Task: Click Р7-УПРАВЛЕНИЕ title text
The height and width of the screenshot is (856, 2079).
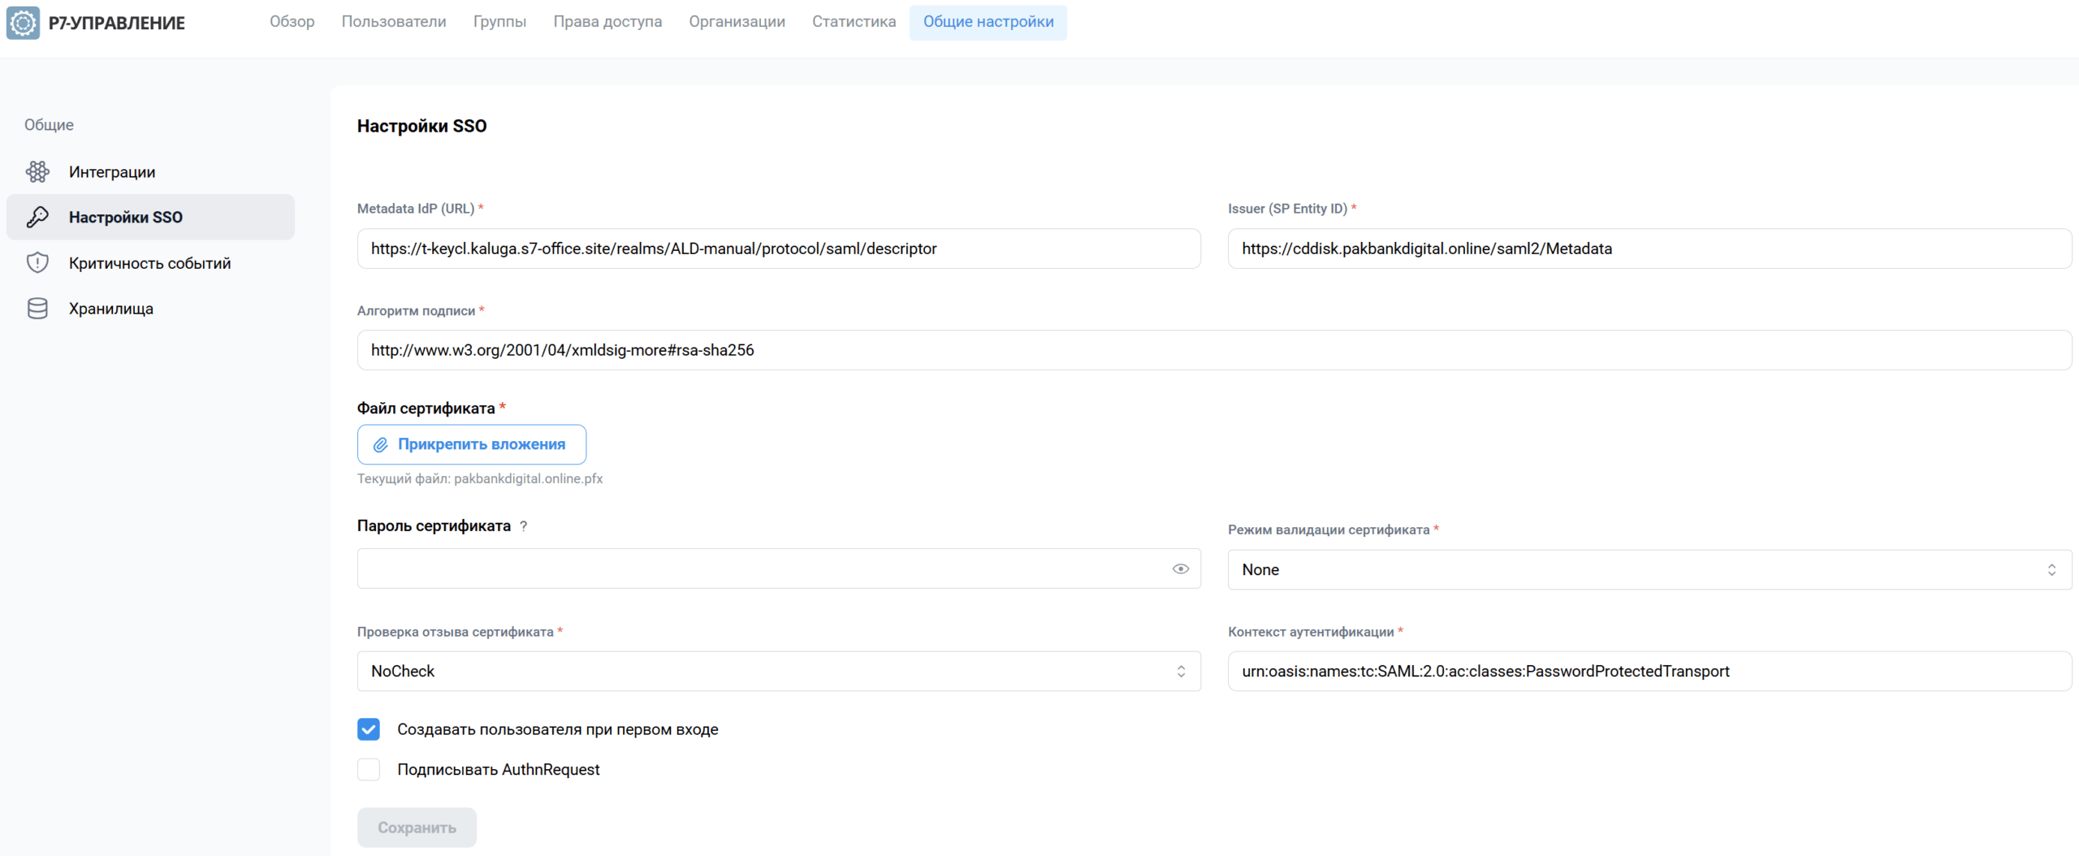Action: tap(117, 23)
